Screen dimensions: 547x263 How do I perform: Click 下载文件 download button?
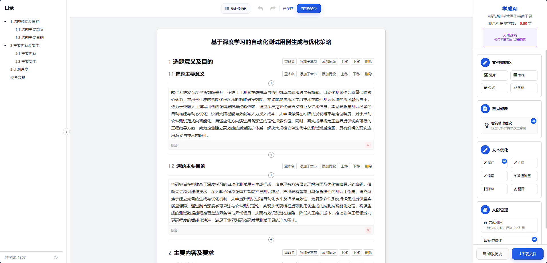[x=528, y=254]
